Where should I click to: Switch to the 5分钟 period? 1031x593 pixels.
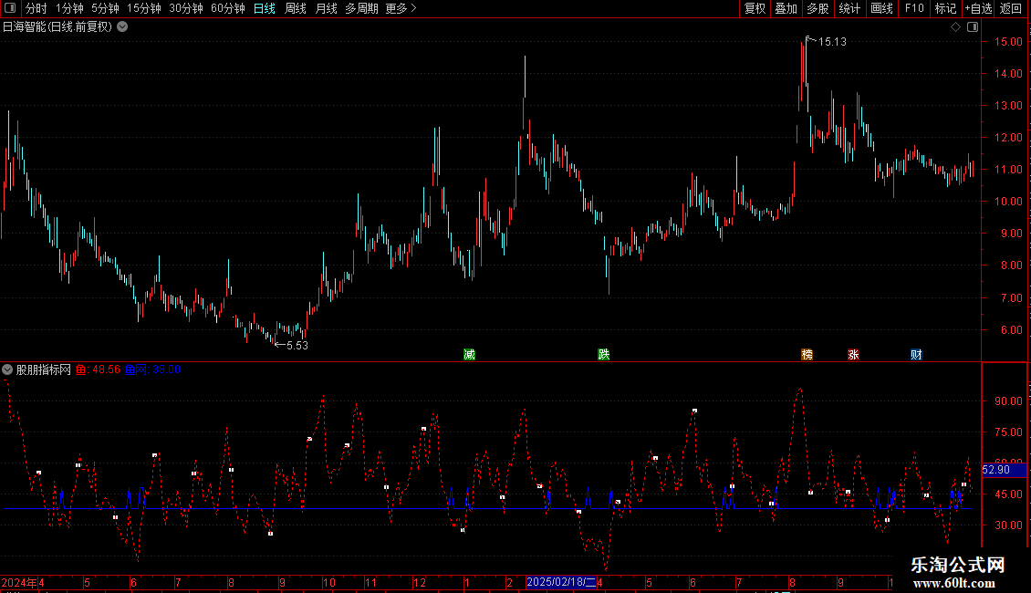click(x=105, y=8)
